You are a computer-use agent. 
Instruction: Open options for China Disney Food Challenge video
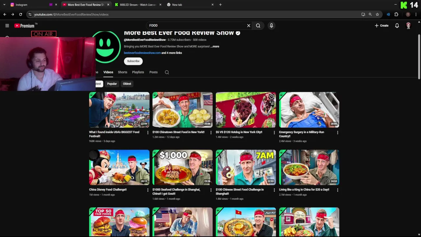(147, 190)
